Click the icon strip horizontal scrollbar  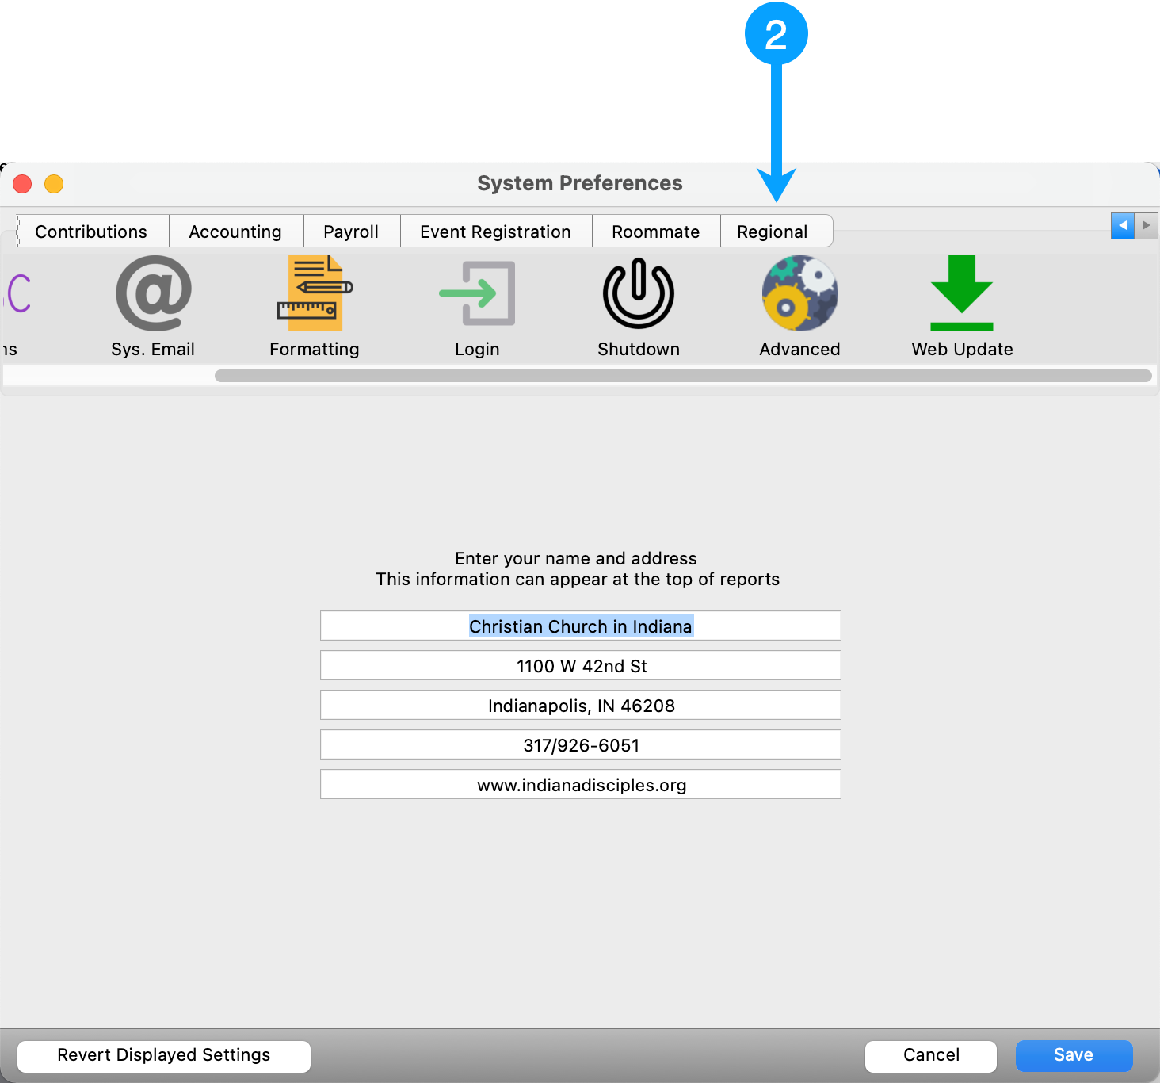(x=683, y=376)
